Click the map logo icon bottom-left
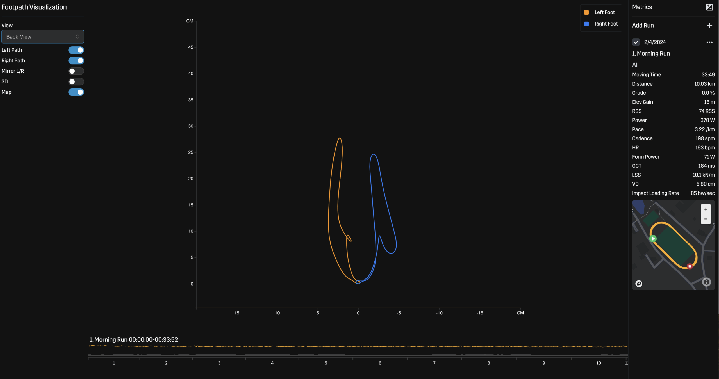This screenshot has width=719, height=379. [x=639, y=284]
